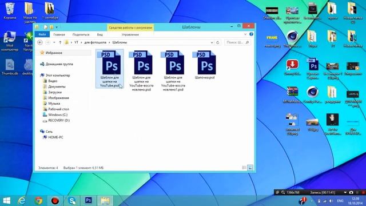Switch to the Главная ribbon tab
Screen dimensions: 366x206
pyautogui.click(x=59, y=34)
